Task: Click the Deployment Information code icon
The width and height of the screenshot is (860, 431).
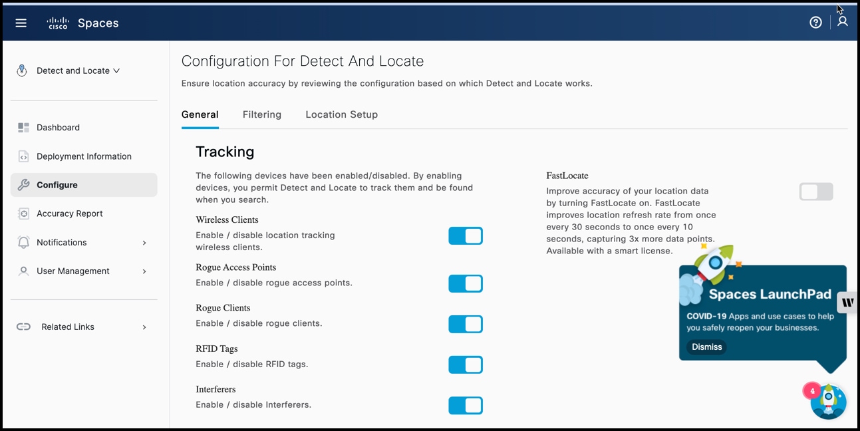Action: tap(24, 156)
